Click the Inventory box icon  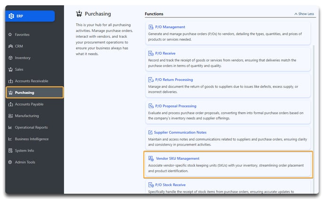pyautogui.click(x=10, y=58)
